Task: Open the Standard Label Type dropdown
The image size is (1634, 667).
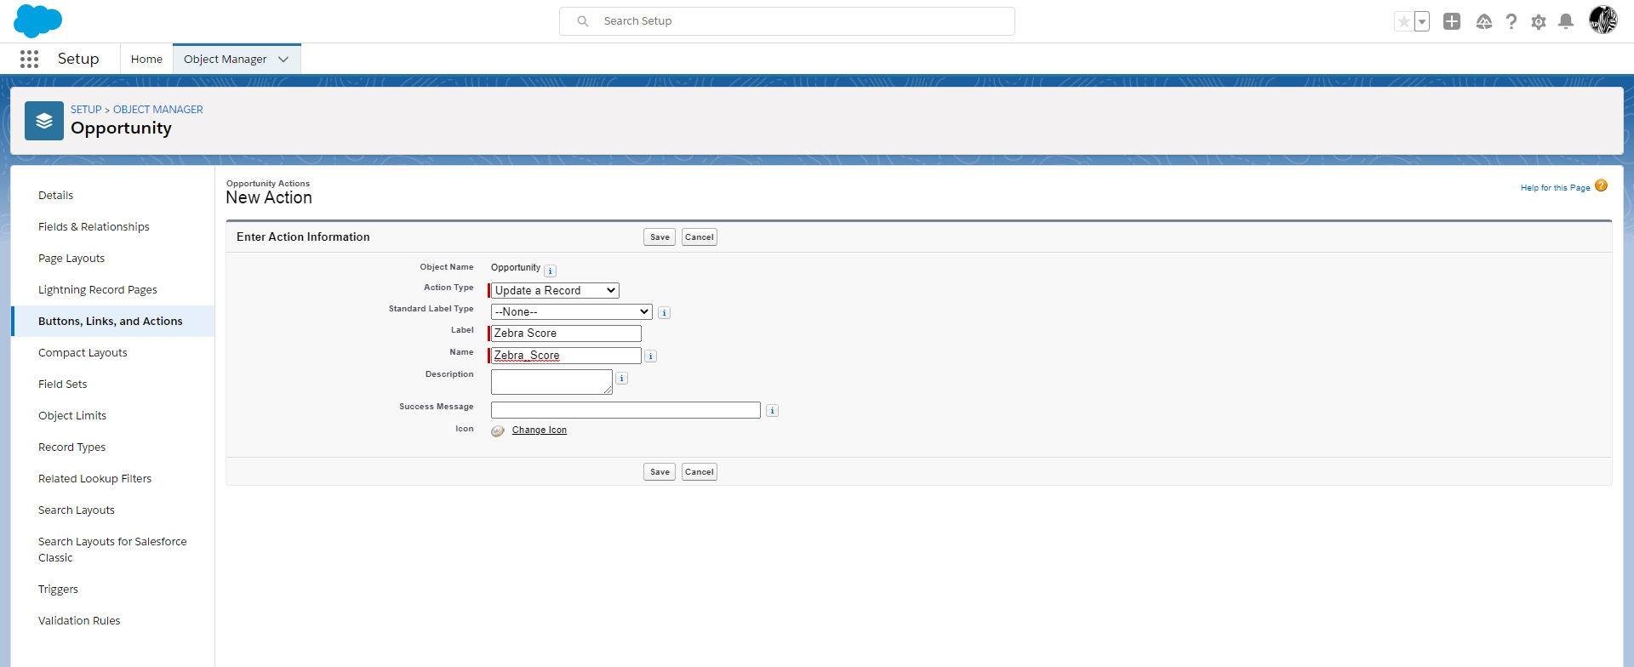Action: [572, 312]
